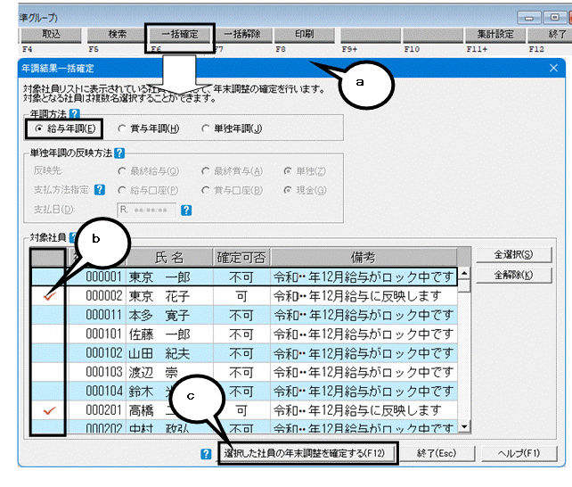572x487 pixels.
Task: Click 一括解除 F7 toolbar button
Action: [242, 34]
